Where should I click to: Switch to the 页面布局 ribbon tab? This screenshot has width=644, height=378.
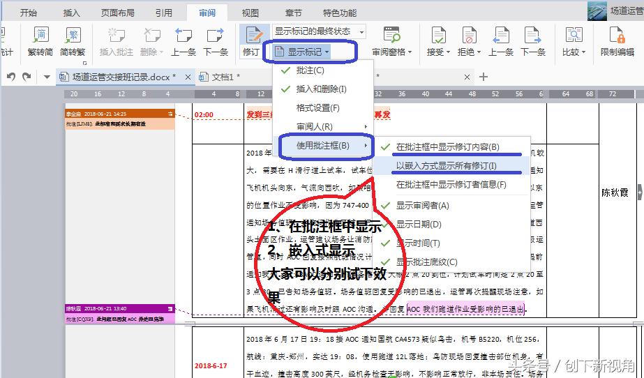click(x=117, y=13)
